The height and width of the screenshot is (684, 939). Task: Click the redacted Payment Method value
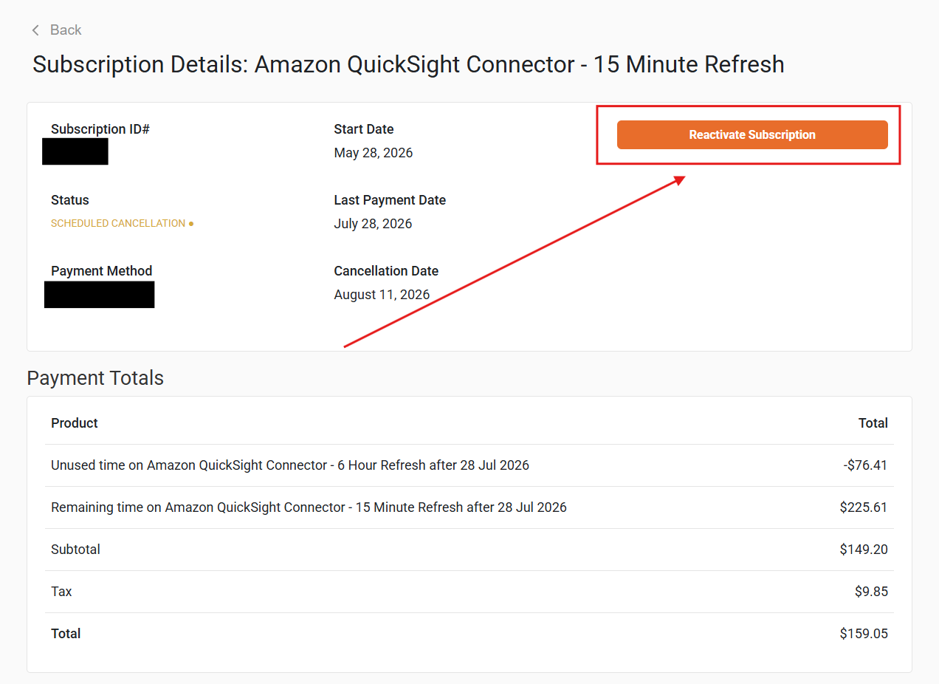pos(100,295)
